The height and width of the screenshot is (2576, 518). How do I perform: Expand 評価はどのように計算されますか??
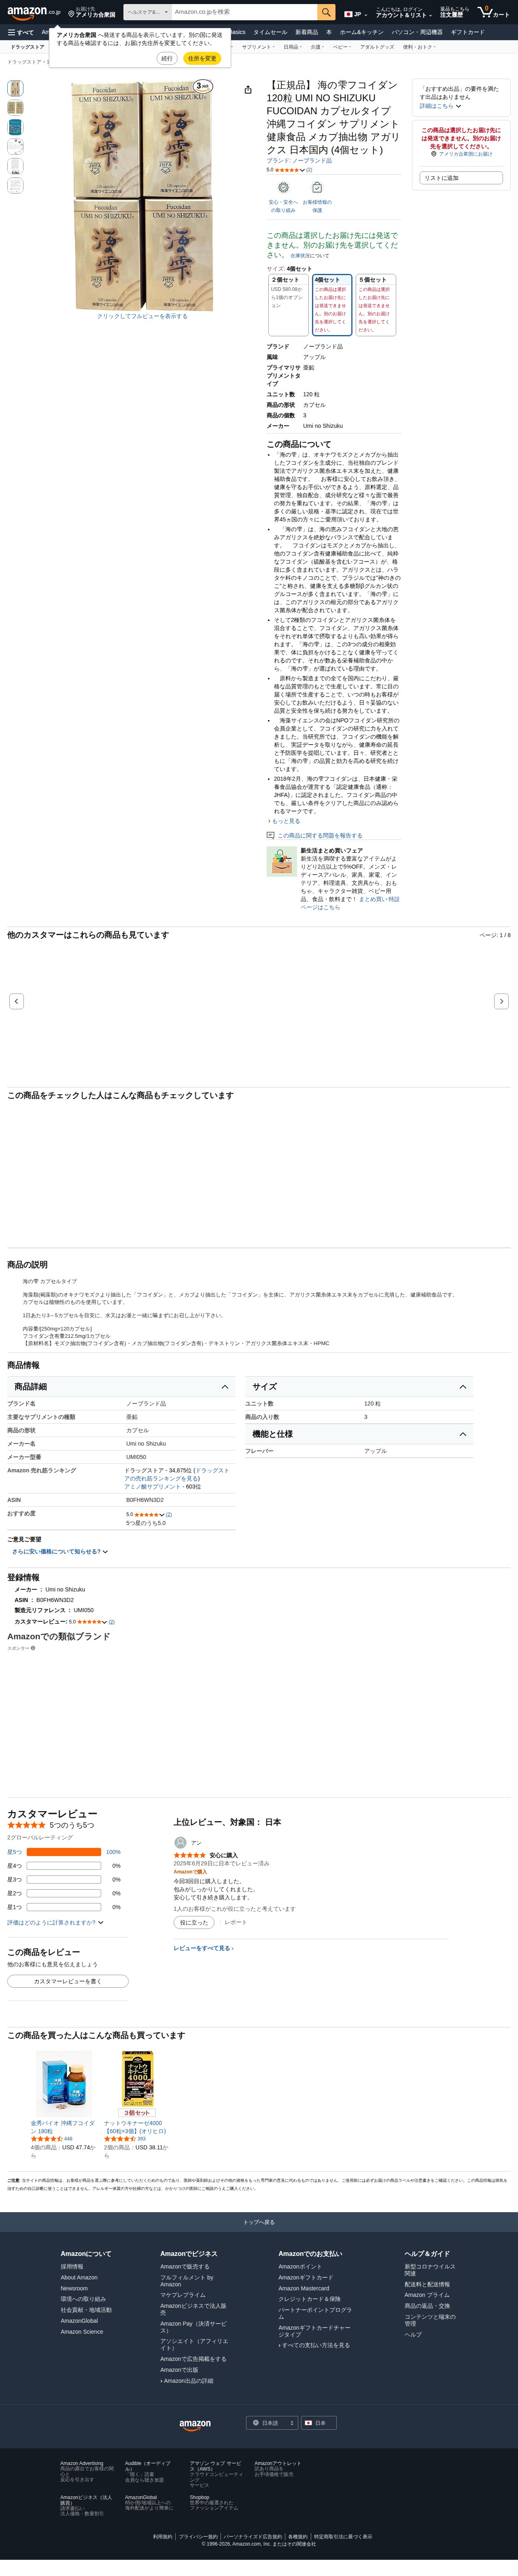tap(55, 1923)
